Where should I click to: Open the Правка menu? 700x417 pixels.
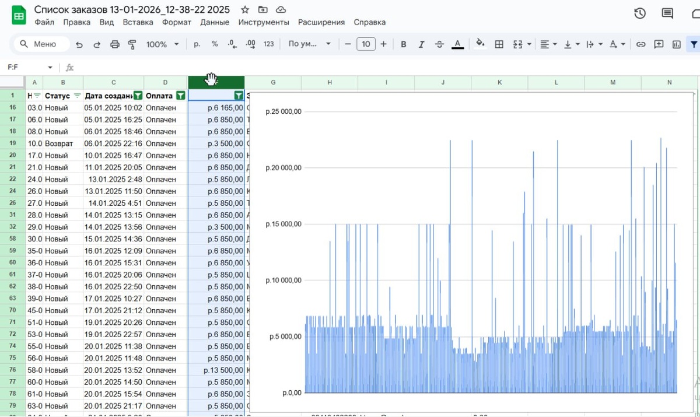[x=76, y=22]
